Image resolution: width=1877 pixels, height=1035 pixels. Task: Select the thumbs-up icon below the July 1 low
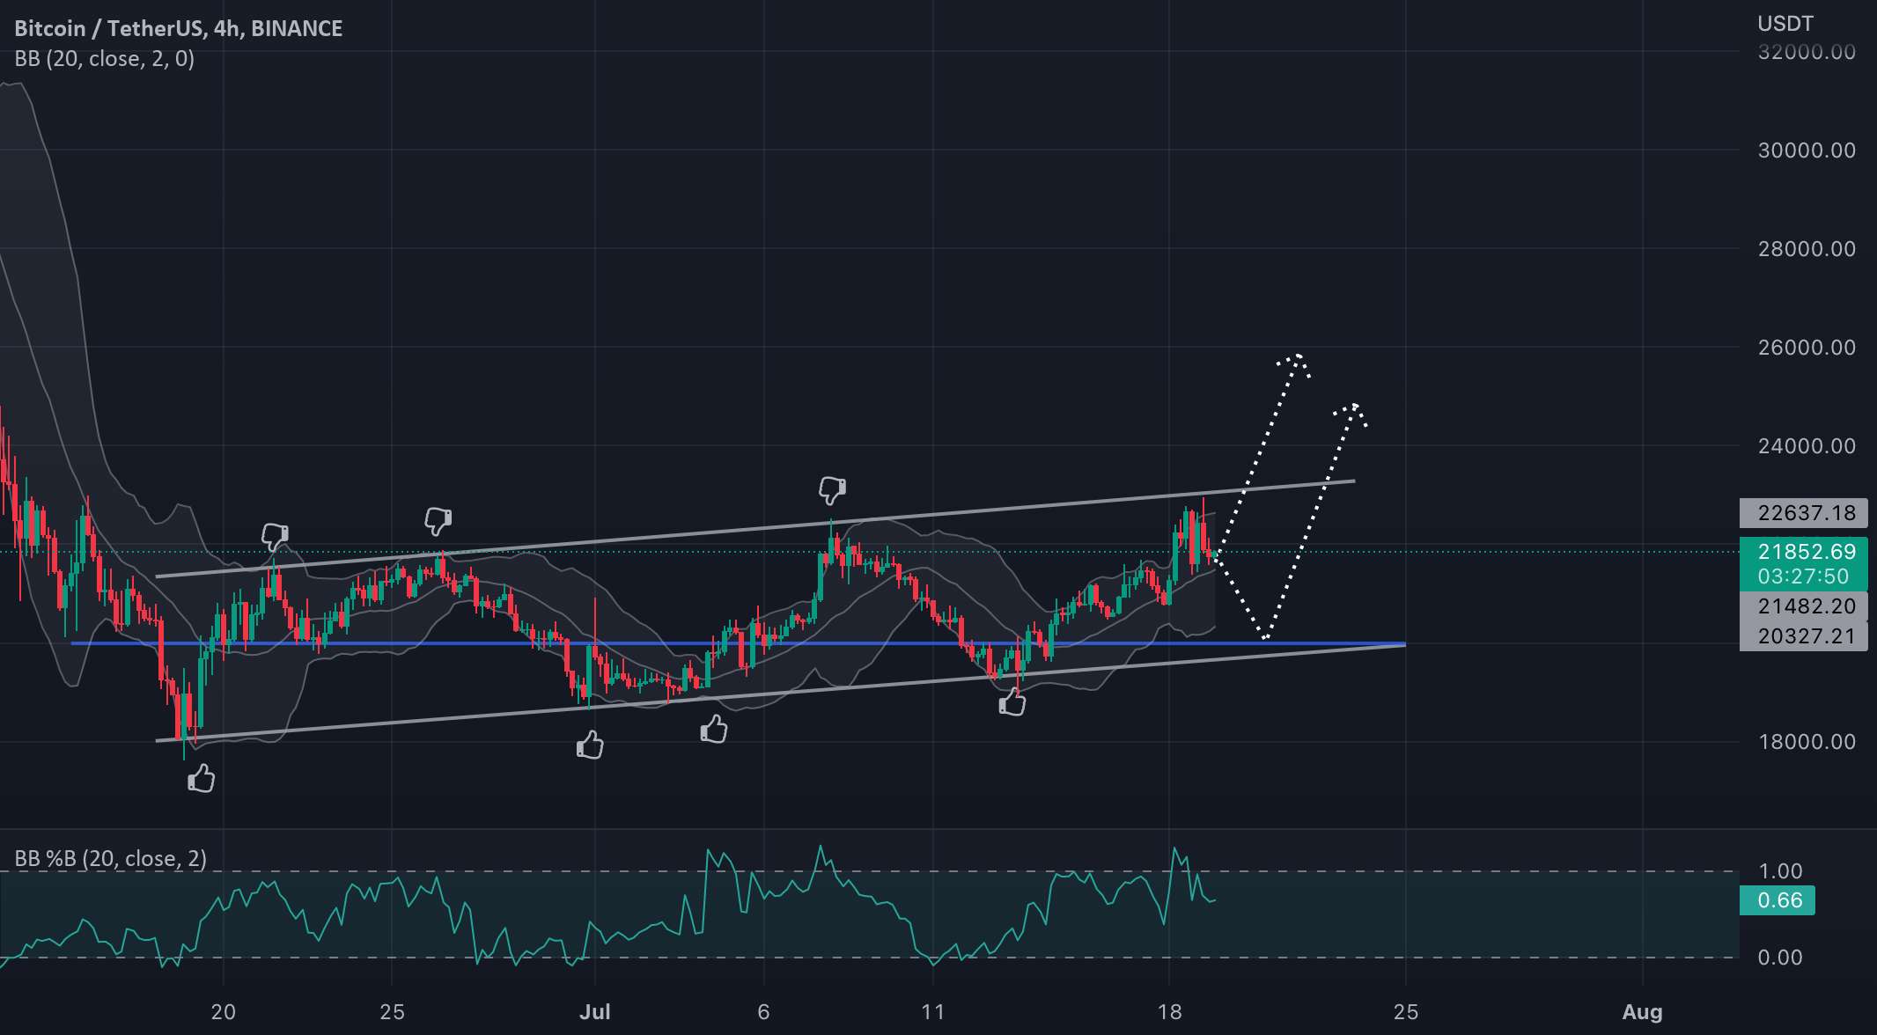pos(590,745)
